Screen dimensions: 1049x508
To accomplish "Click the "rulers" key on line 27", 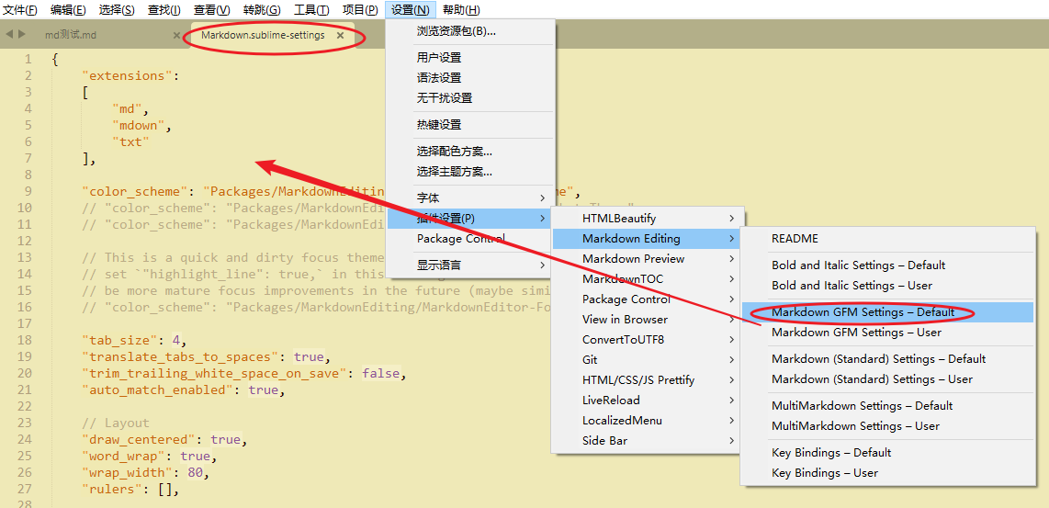I will (x=112, y=490).
